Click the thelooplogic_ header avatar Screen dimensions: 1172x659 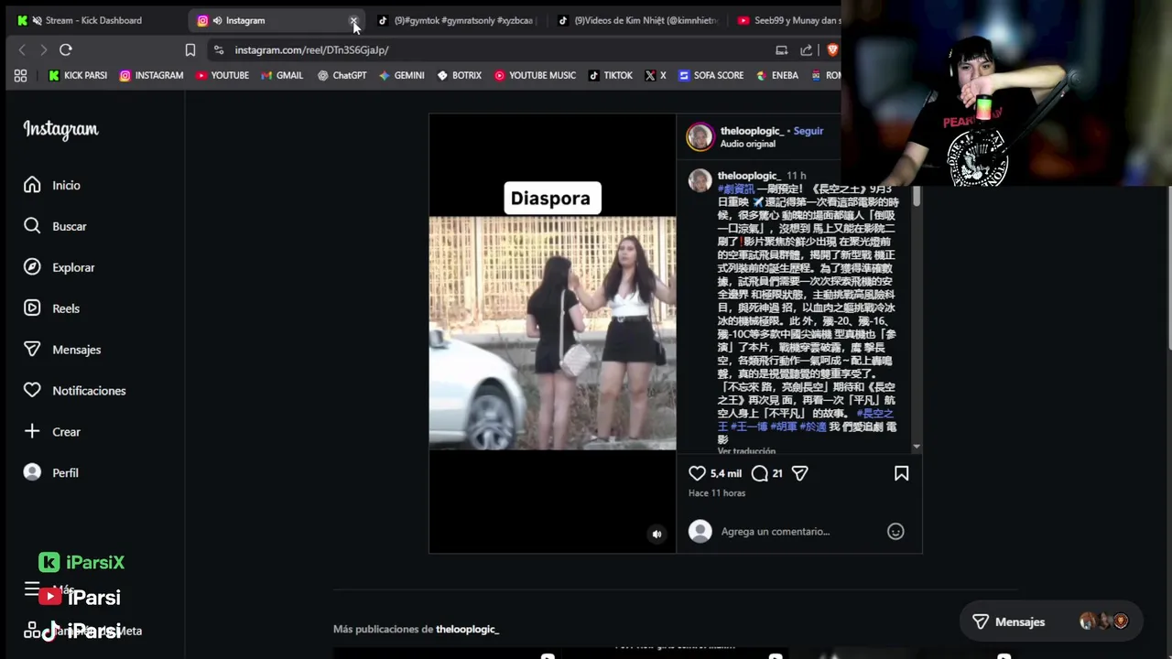pos(700,137)
